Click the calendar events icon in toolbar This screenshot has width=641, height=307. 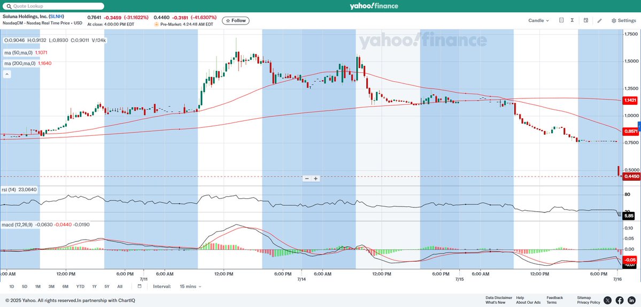coord(586,20)
